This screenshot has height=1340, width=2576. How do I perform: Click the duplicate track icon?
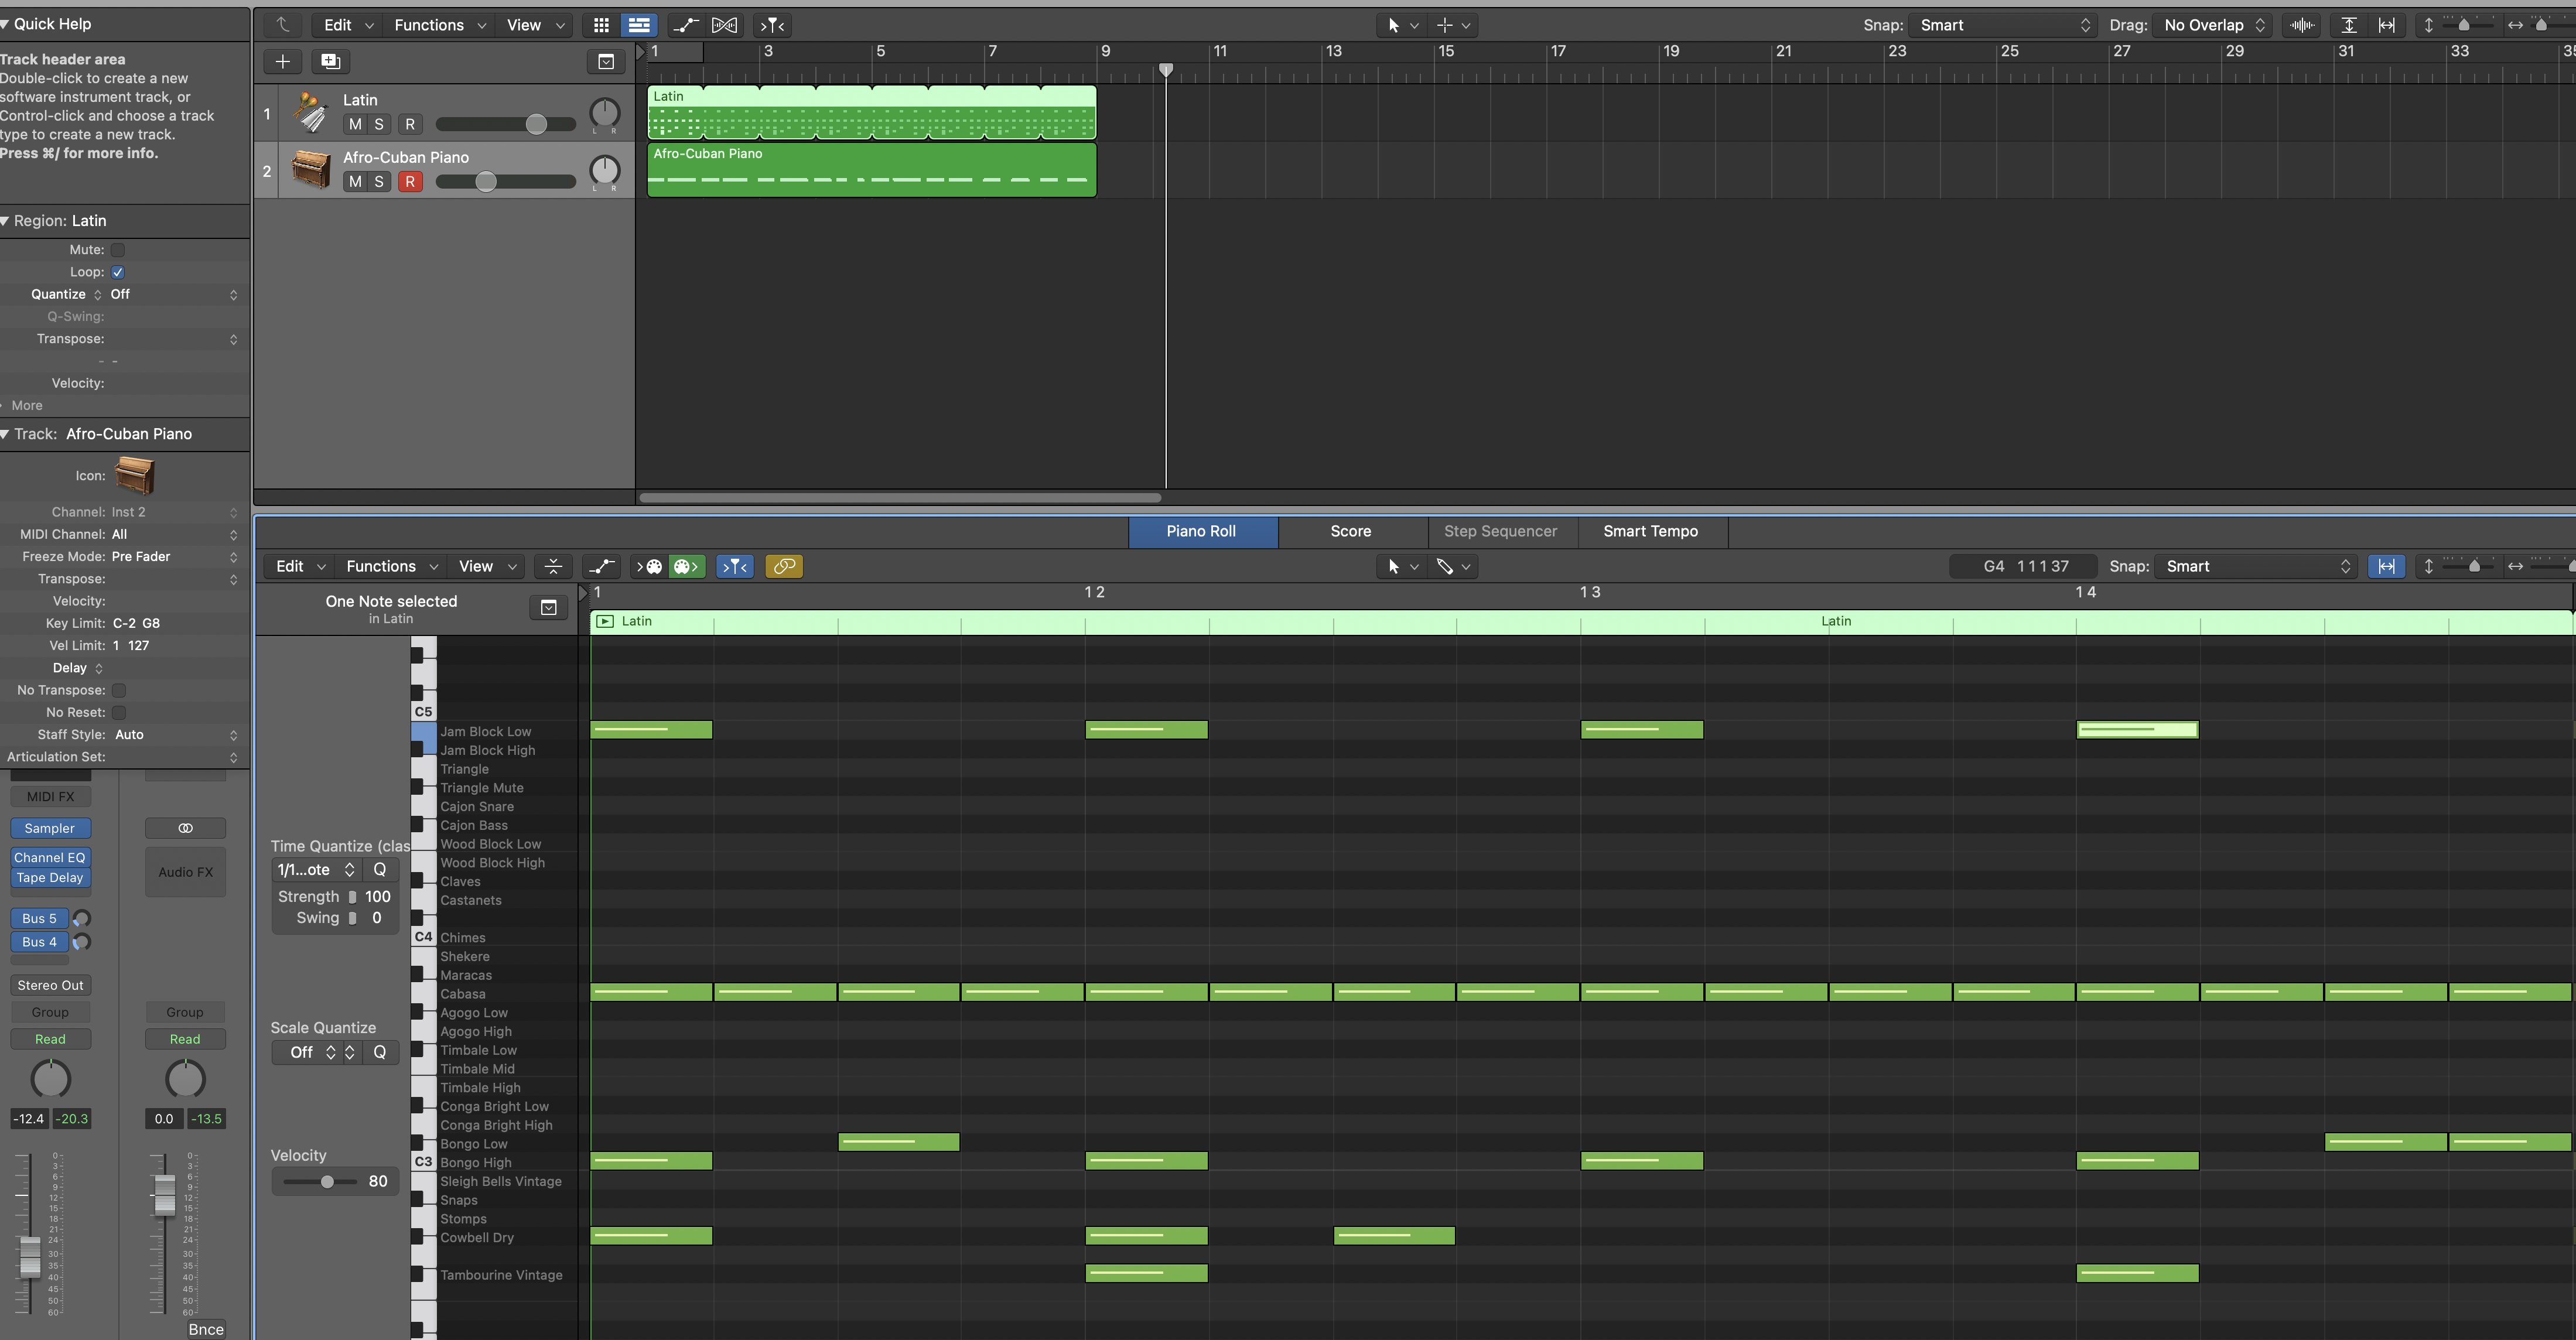tap(330, 62)
